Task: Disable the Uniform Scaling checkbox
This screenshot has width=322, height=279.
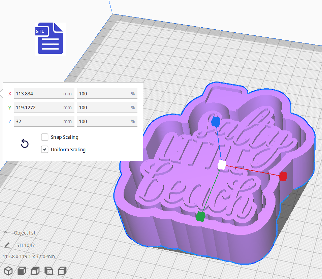Action: (44, 149)
